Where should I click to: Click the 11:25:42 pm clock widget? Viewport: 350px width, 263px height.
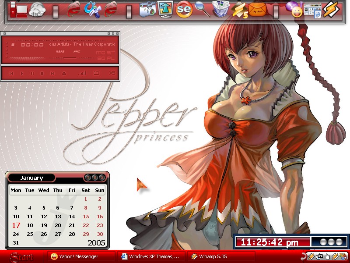[269, 242]
